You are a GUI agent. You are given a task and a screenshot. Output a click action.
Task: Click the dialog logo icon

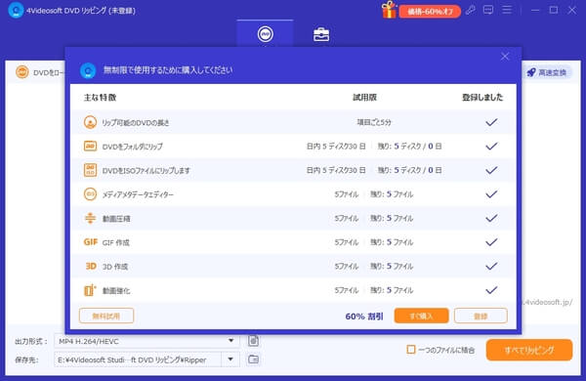click(88, 70)
